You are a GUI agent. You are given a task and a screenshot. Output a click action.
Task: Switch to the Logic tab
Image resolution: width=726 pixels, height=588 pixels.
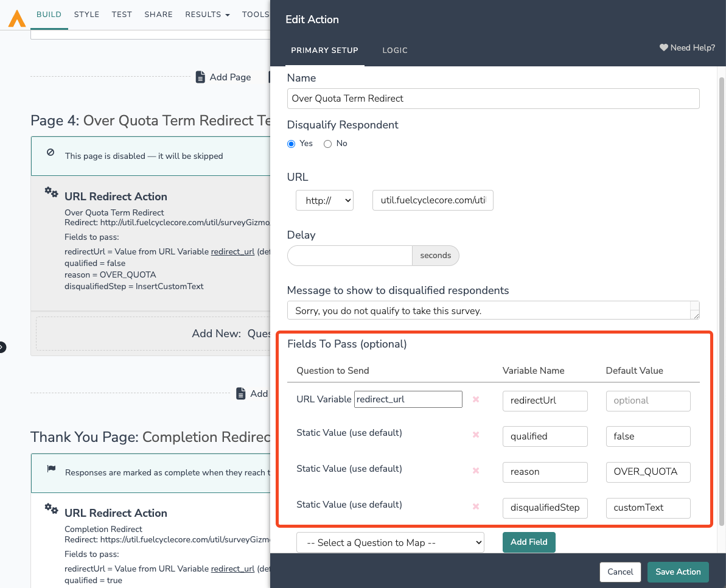395,51
